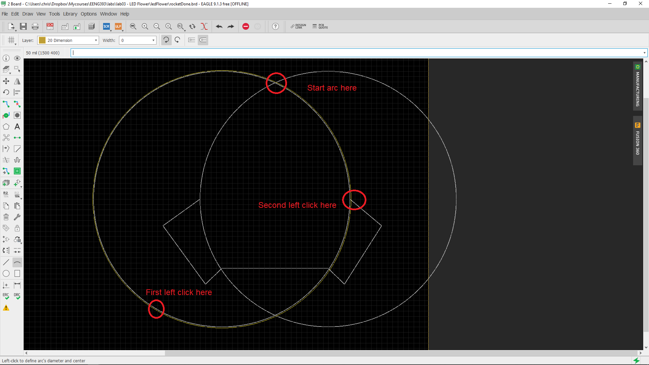Image resolution: width=649 pixels, height=365 pixels.
Task: Select the Meander tool
Action: (x=17, y=160)
